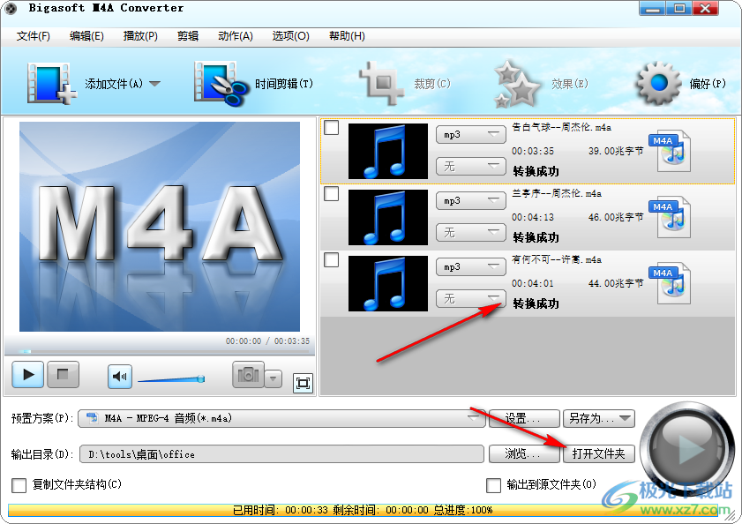
Task: Click filename 告白气球--周杰伦.m4a
Action: [562, 127]
